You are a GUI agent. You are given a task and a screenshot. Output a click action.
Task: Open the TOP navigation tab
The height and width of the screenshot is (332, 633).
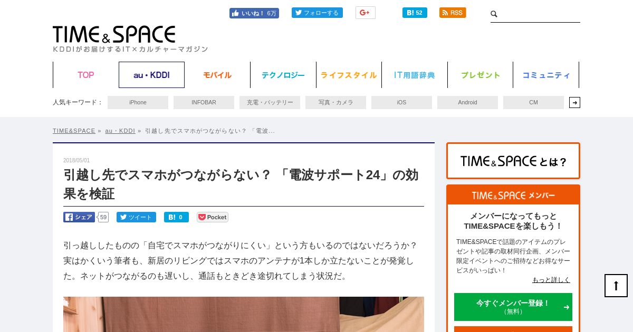coord(86,75)
